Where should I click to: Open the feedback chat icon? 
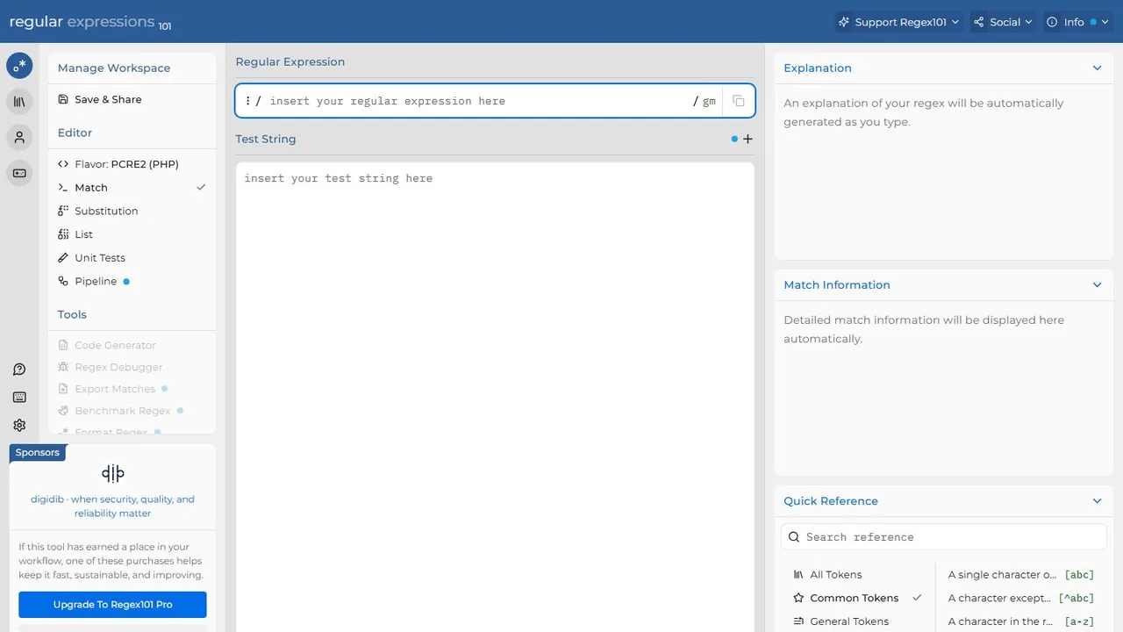[19, 370]
